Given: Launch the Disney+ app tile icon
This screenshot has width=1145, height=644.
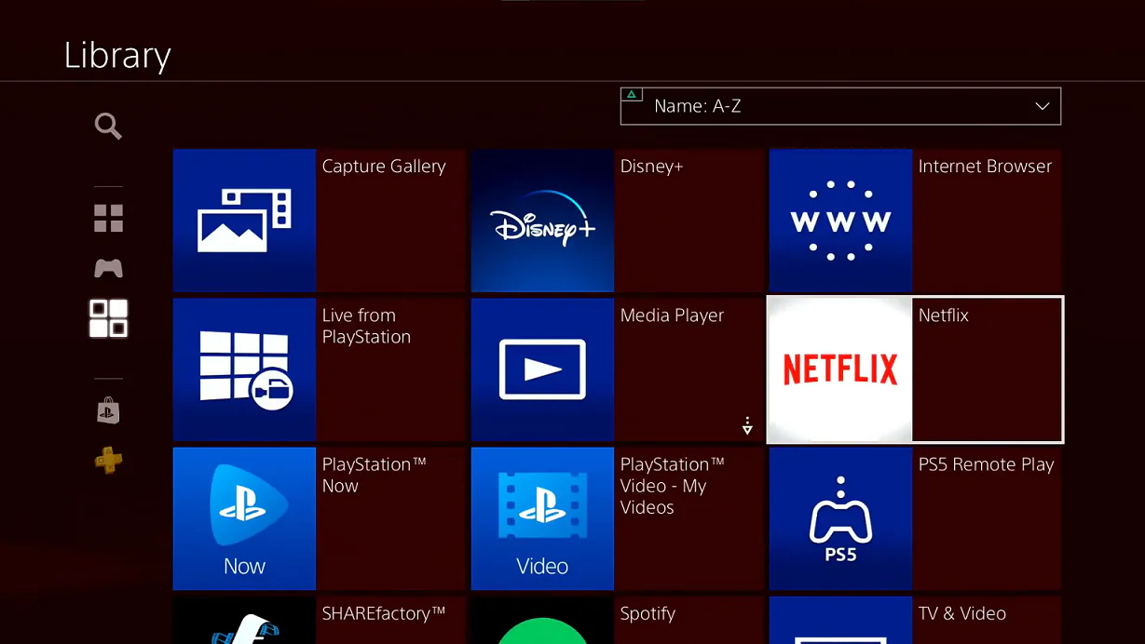Looking at the screenshot, I should coord(542,221).
